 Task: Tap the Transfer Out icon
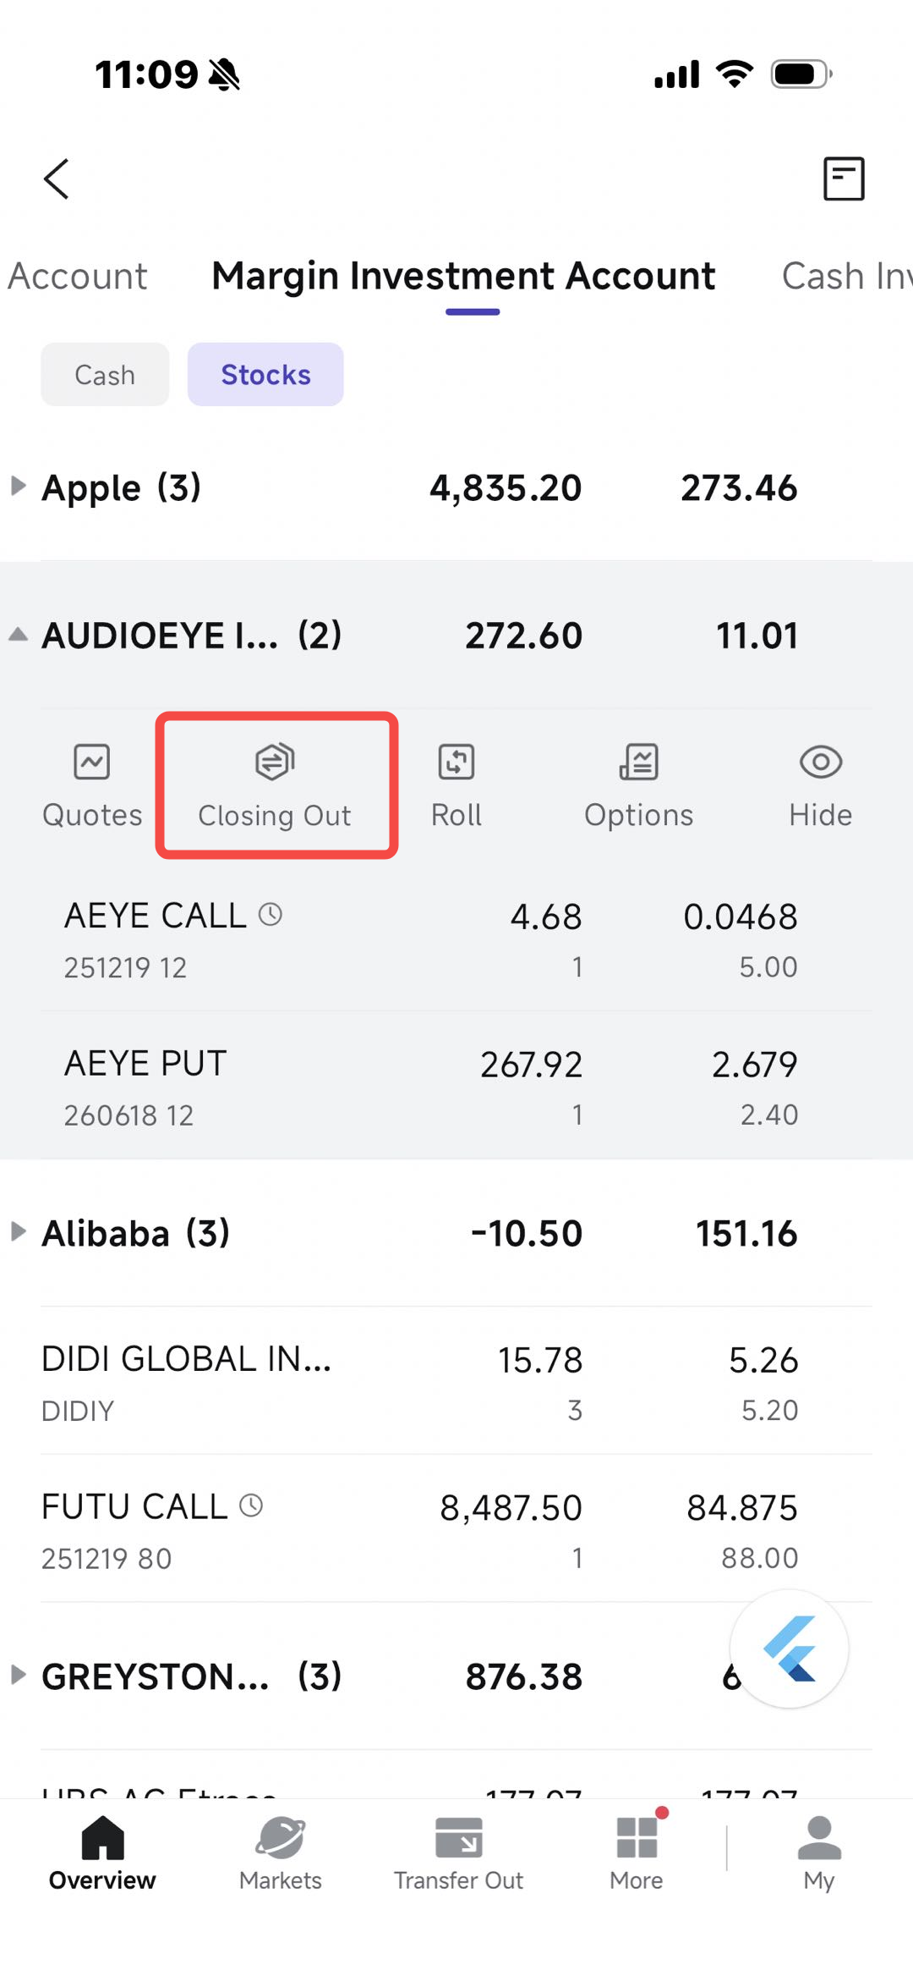coord(458,1838)
